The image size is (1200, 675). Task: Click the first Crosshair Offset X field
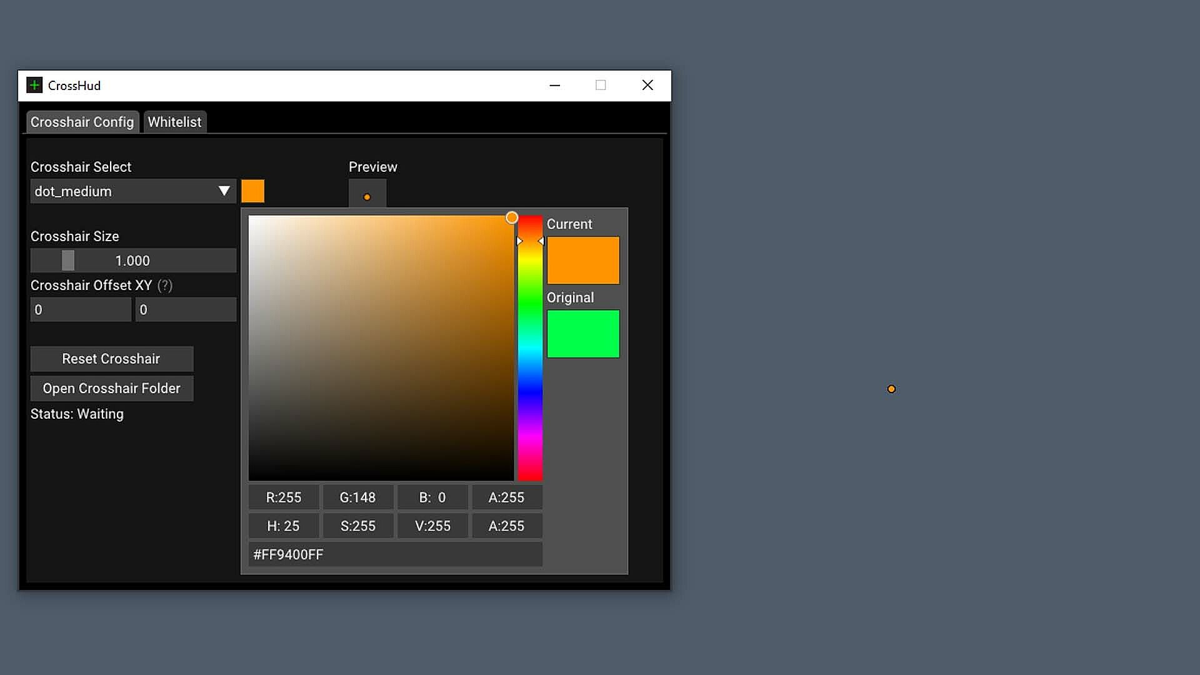point(81,310)
